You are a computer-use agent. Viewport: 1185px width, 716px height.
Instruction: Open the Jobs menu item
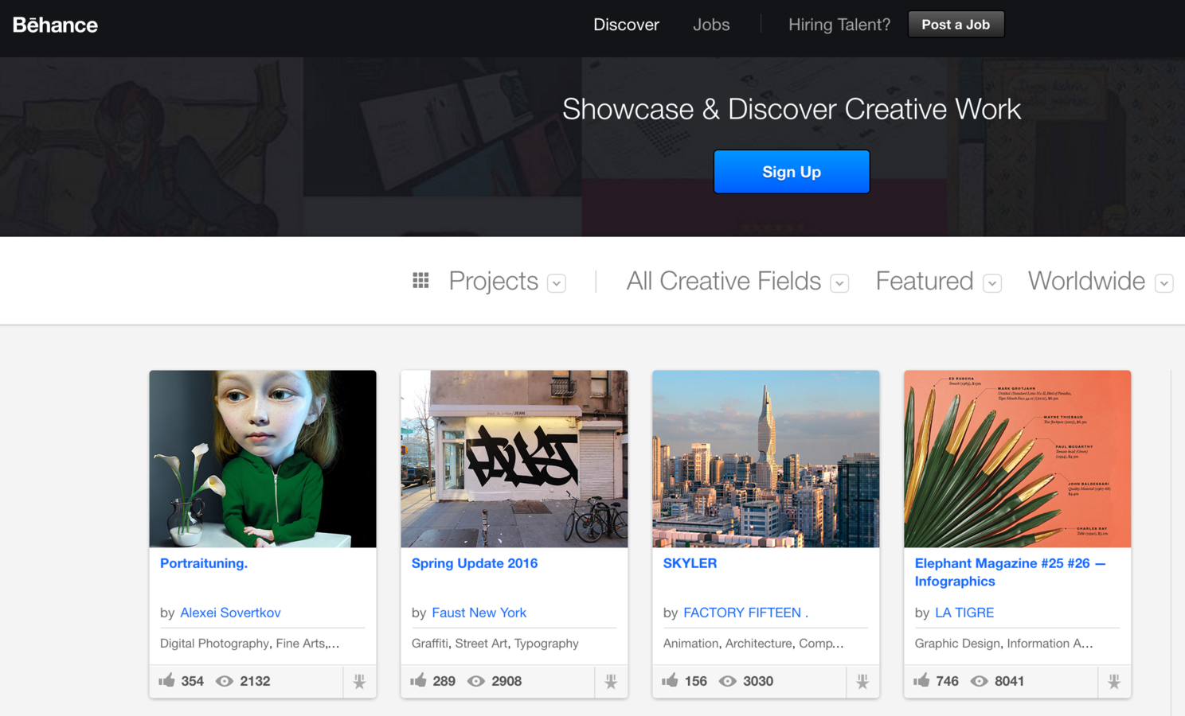pyautogui.click(x=711, y=25)
